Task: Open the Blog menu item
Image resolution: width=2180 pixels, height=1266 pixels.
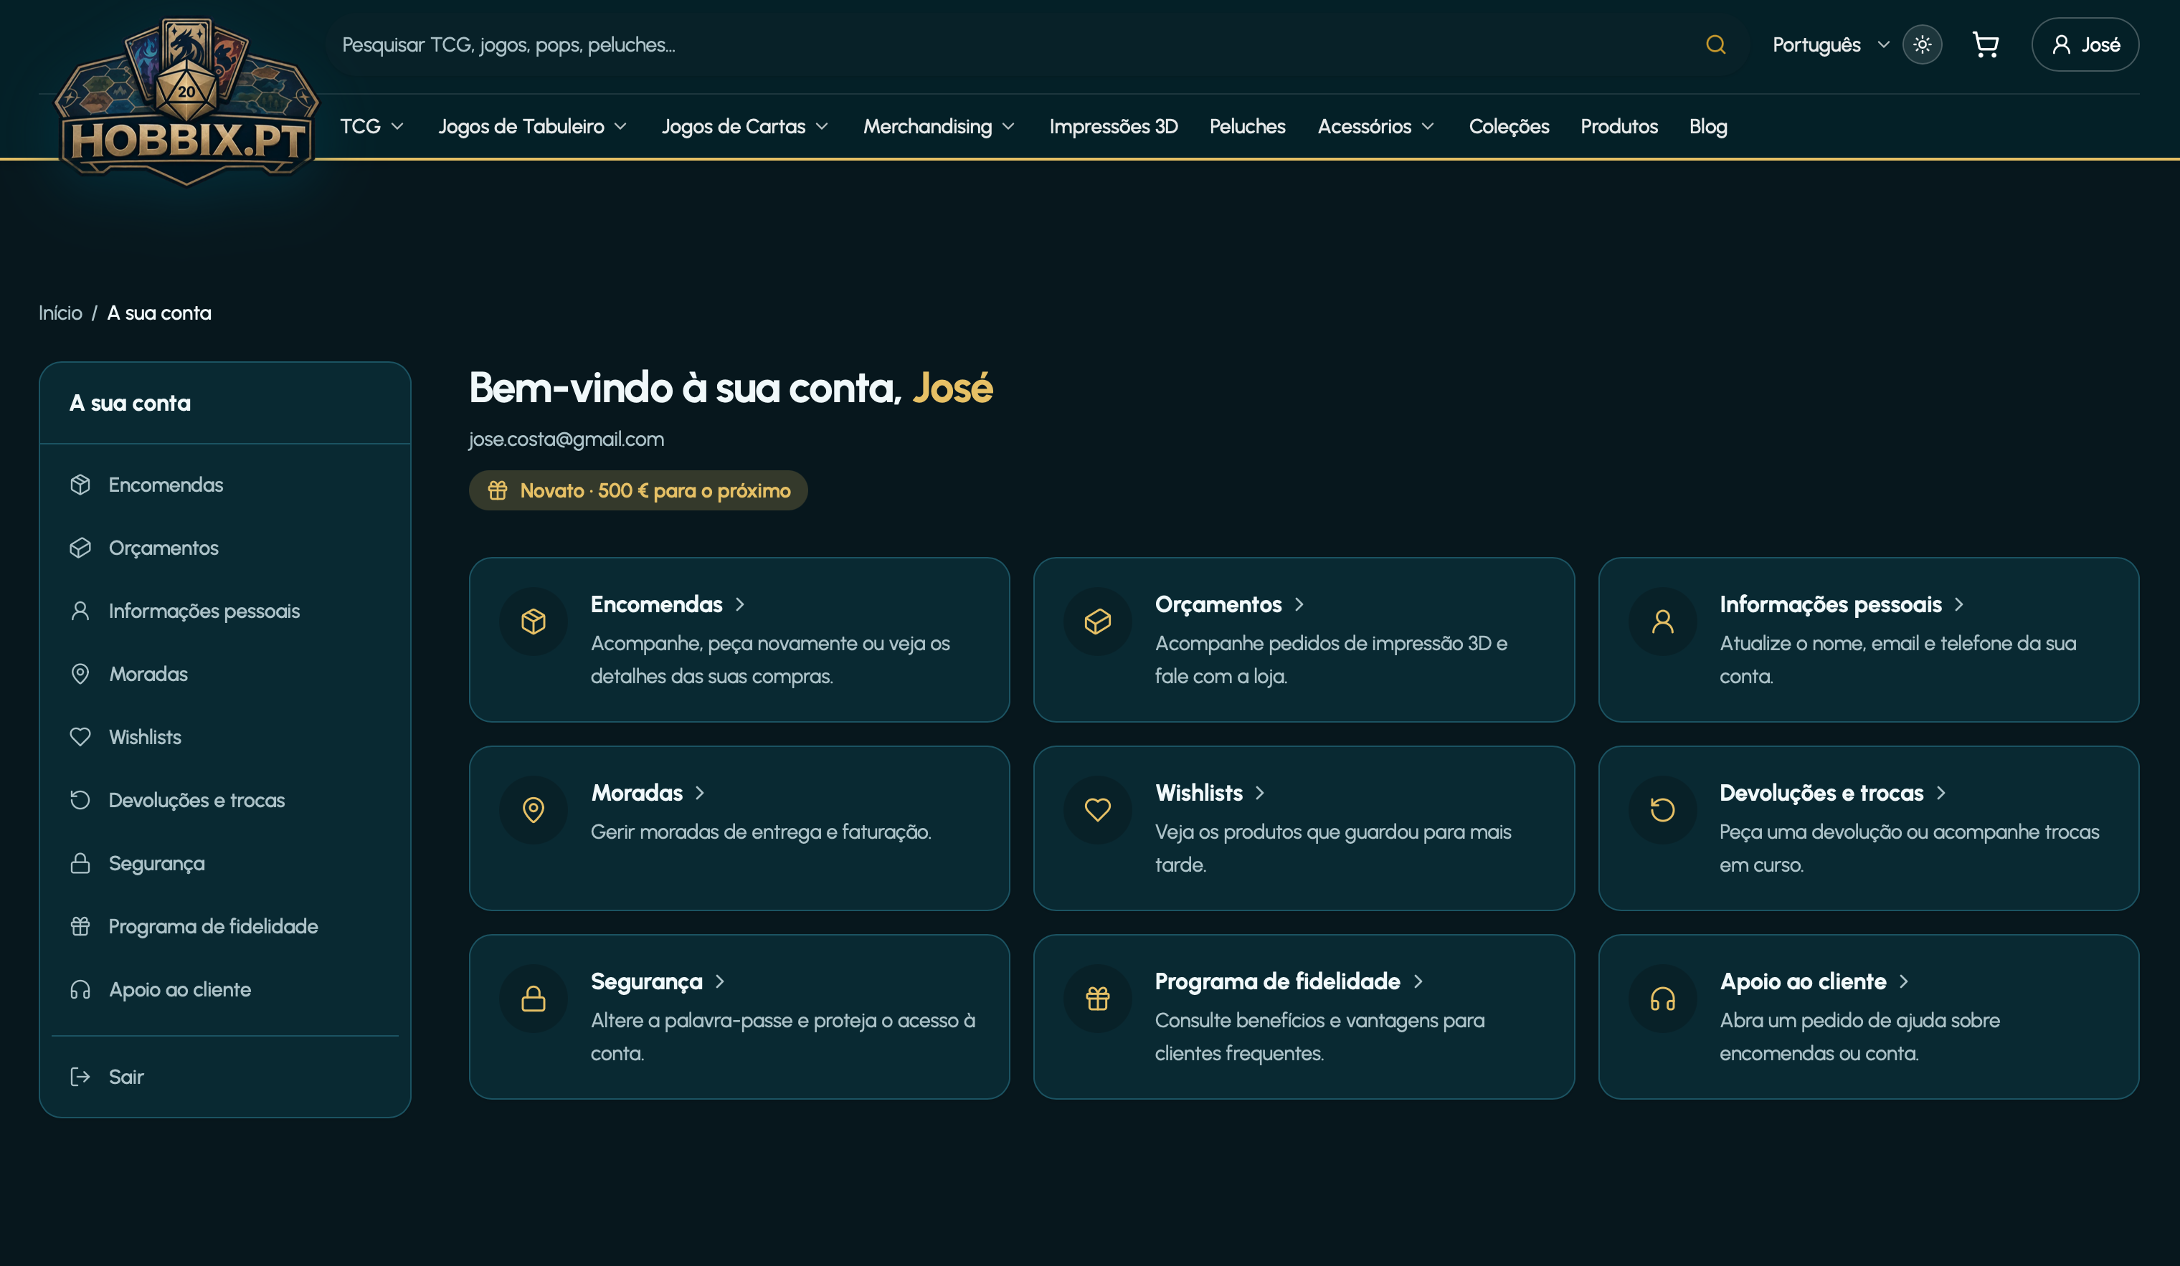Action: 1707,126
